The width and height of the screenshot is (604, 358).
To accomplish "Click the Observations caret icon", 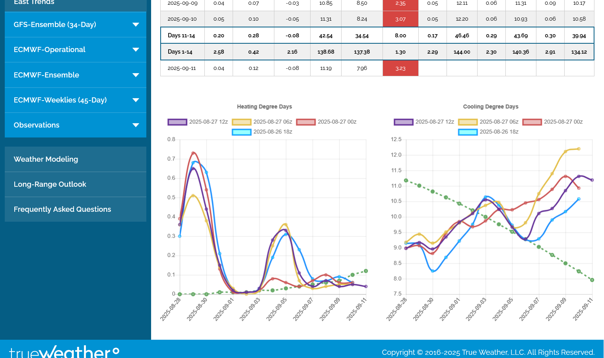I will tap(136, 125).
